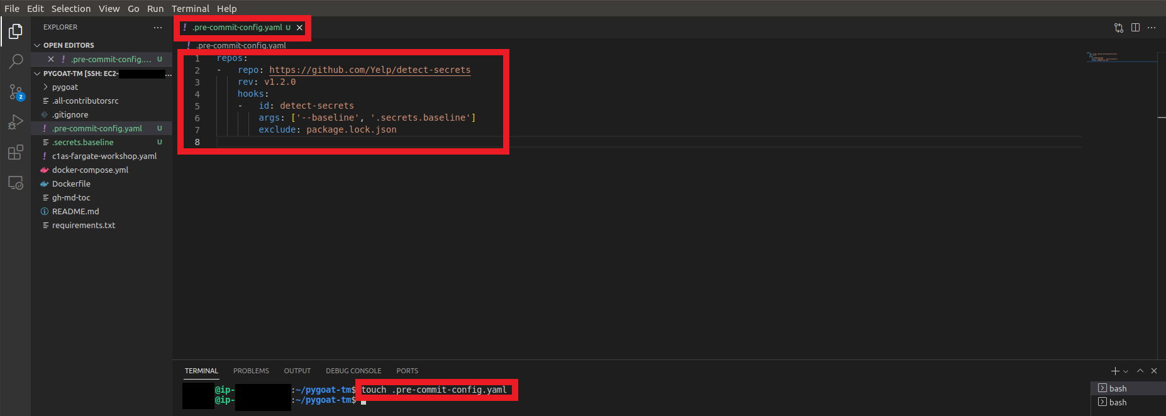Open Explorer more actions ellipsis
The width and height of the screenshot is (1166, 416).
(158, 27)
